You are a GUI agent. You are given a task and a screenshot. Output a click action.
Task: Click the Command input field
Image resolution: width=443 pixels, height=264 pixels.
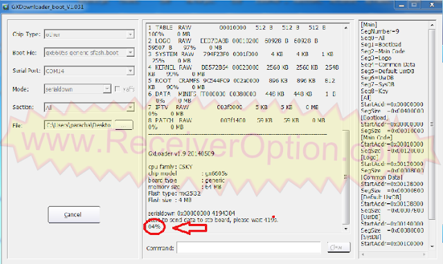[249, 248]
